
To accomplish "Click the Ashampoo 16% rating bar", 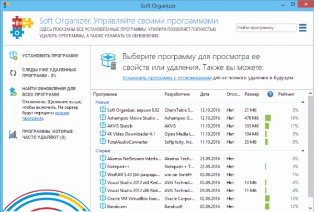I will (x=268, y=118).
